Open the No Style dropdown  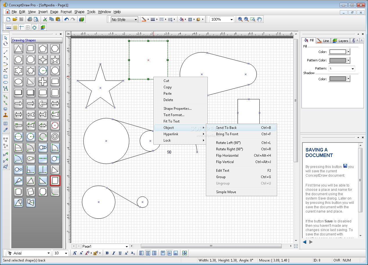(x=124, y=19)
